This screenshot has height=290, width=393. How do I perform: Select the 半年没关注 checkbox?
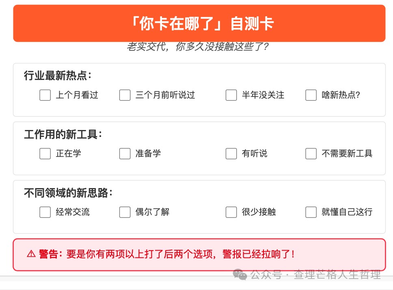(231, 95)
